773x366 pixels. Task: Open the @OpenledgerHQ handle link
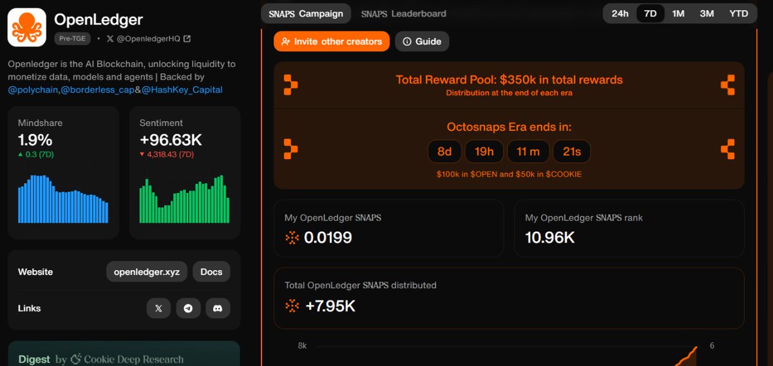(x=148, y=39)
